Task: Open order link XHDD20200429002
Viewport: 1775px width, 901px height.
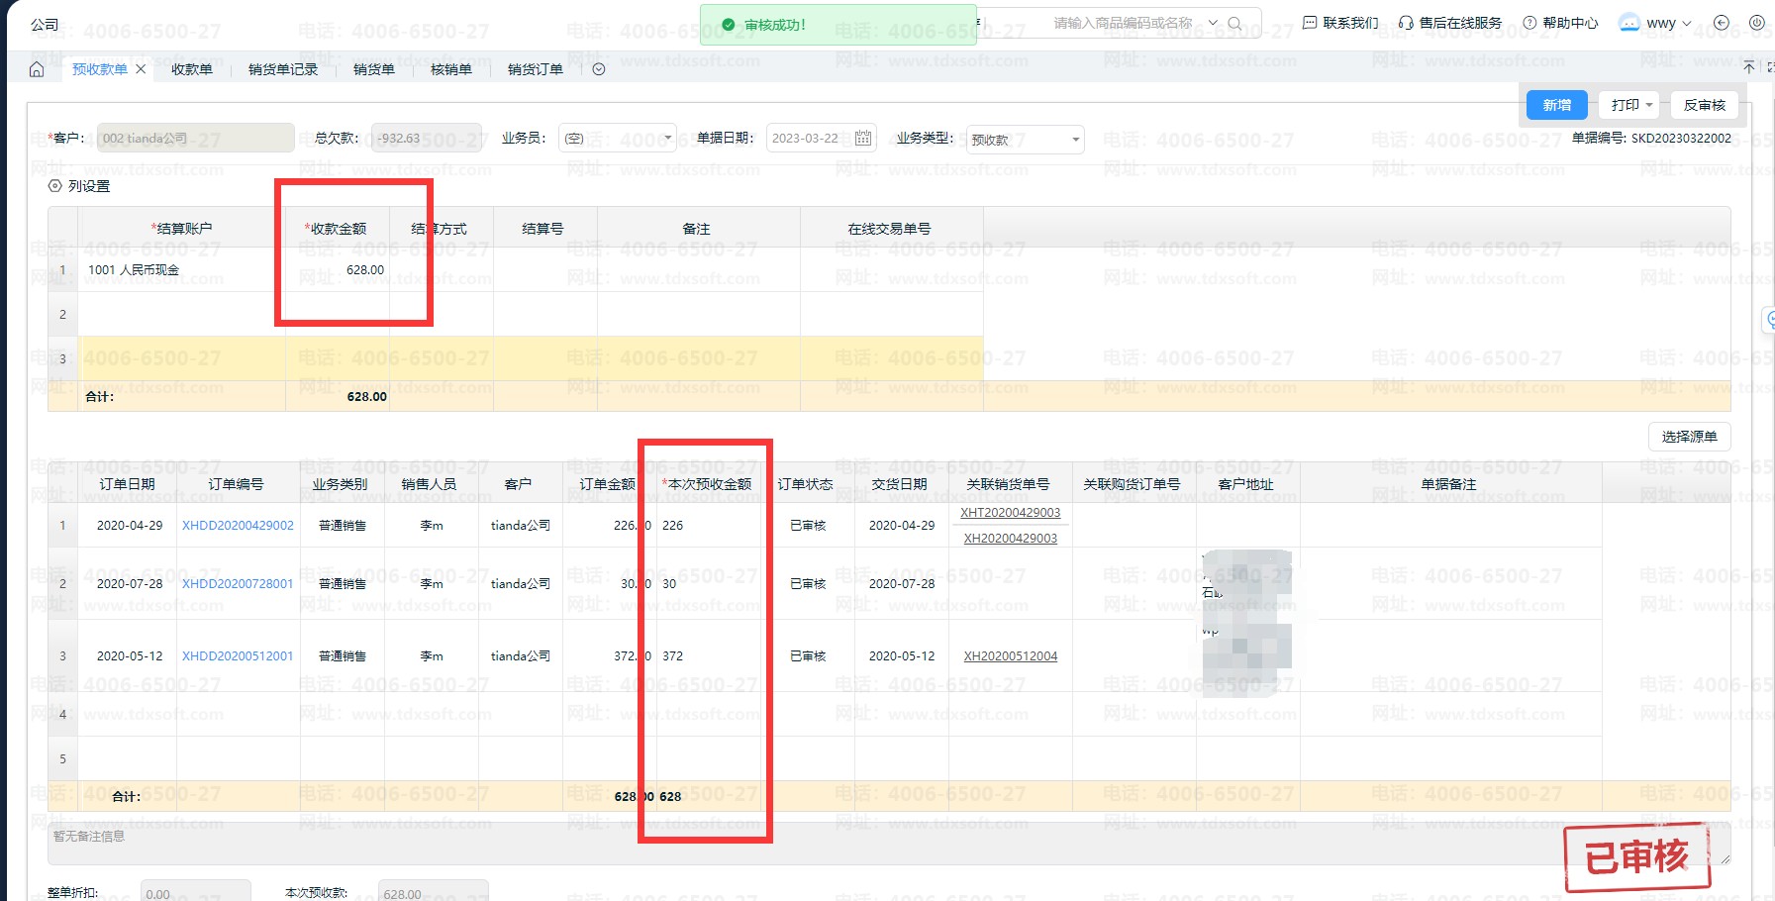Action: pyautogui.click(x=238, y=526)
